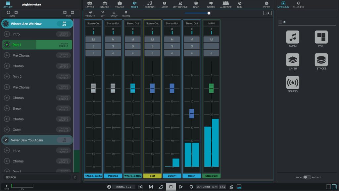Open the Metronome view
This screenshot has width=339, height=191.
point(180,5)
